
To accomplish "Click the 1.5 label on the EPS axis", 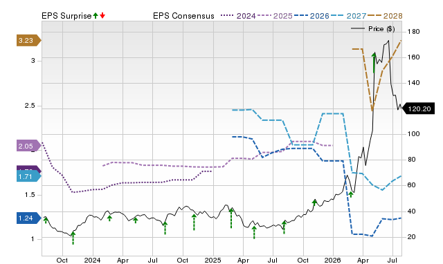I will pos(30,195).
